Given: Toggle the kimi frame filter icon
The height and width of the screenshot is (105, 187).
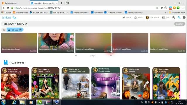Looking at the screenshot, I should [x=13, y=30].
